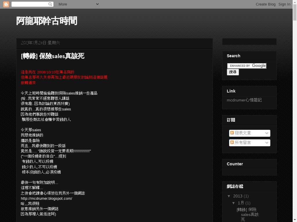Click the RSS feed icon beside 發表文章
Screen dimensions: 297x222
pos(232,133)
